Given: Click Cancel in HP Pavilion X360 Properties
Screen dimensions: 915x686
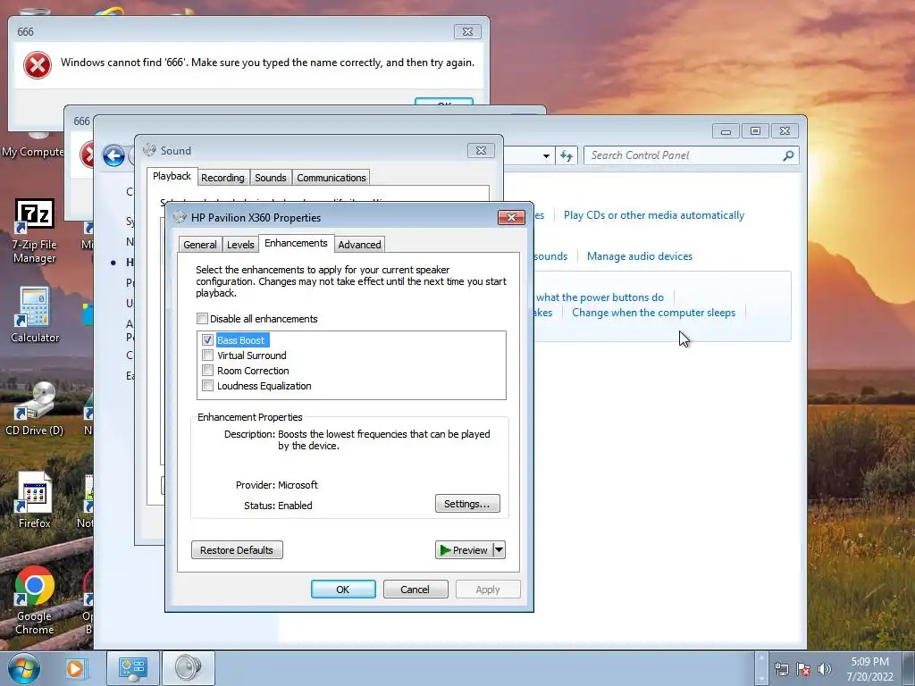Looking at the screenshot, I should (x=416, y=590).
